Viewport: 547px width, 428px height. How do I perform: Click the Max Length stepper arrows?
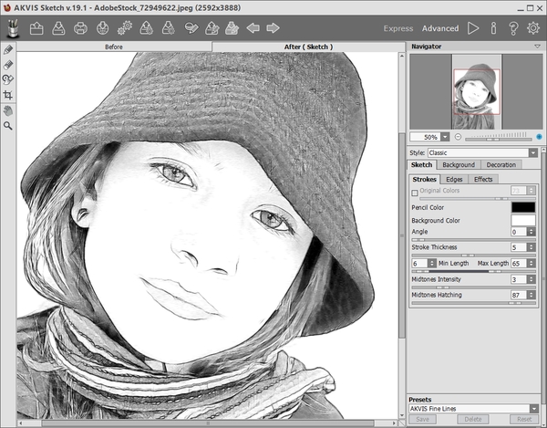531,263
